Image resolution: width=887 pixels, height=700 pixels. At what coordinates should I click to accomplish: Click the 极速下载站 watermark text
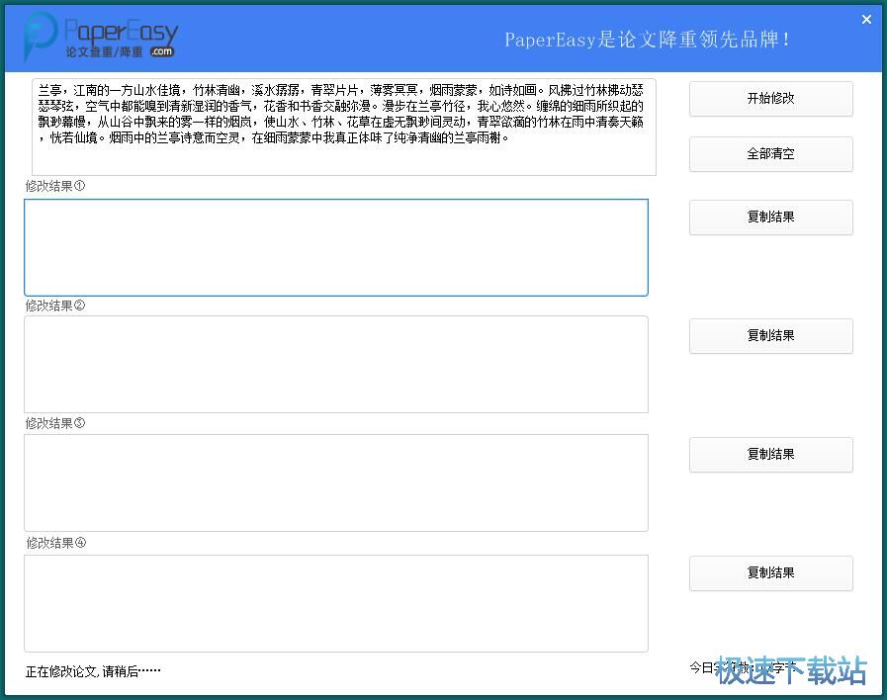pyautogui.click(x=791, y=670)
